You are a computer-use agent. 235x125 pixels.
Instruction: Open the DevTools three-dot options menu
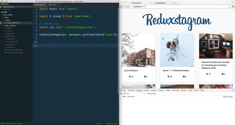(230, 90)
